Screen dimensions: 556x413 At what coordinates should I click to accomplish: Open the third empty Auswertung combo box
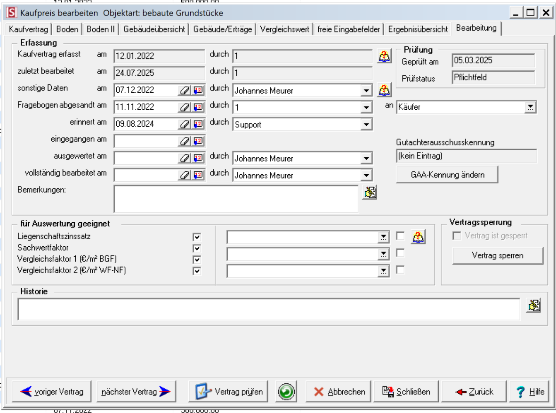pos(383,271)
